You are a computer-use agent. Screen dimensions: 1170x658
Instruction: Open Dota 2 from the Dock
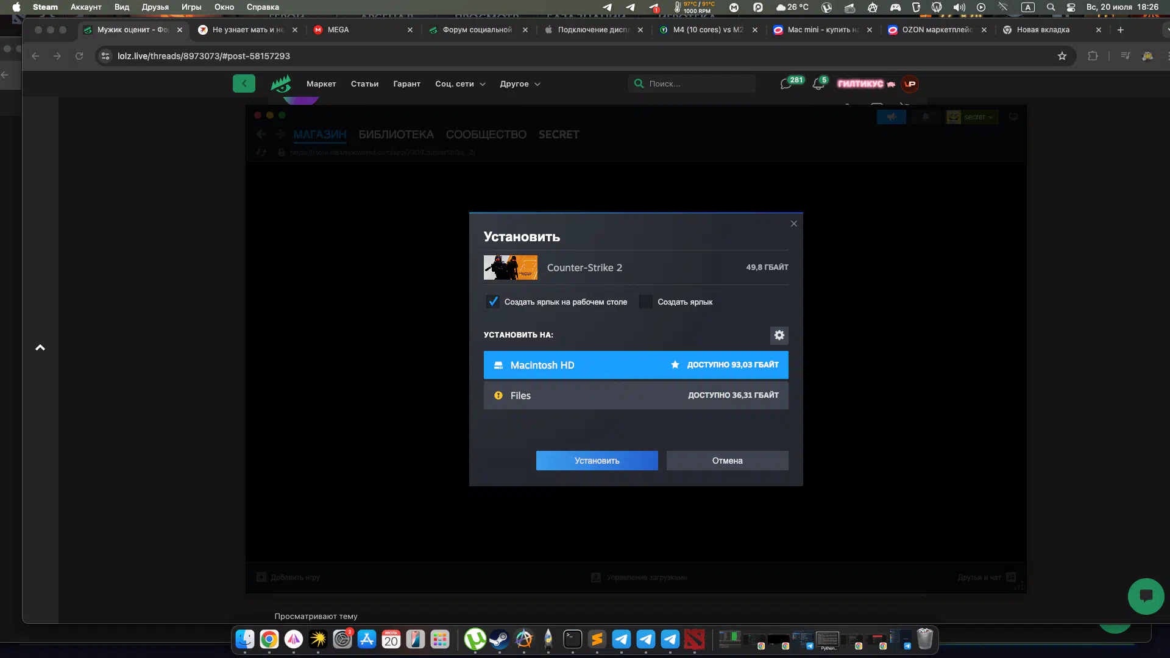694,639
